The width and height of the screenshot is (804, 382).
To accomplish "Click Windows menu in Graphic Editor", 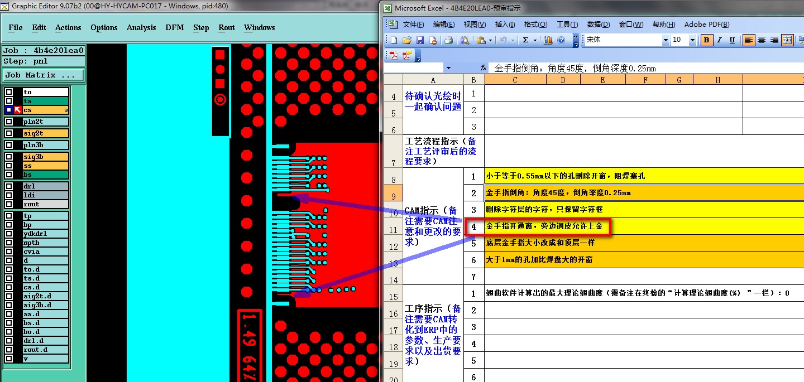I will 259,27.
